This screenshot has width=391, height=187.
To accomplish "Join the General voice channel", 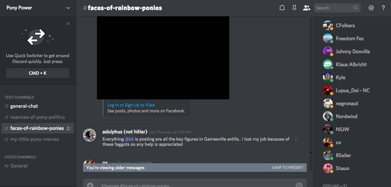I will 19,166.
